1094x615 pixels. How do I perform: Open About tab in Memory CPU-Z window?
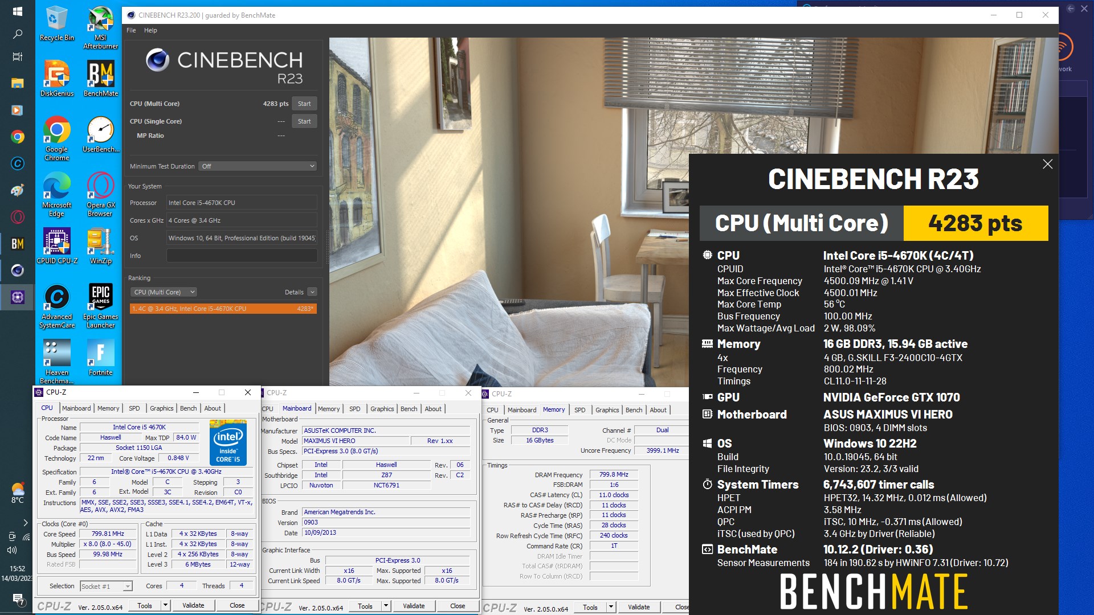[x=658, y=410]
